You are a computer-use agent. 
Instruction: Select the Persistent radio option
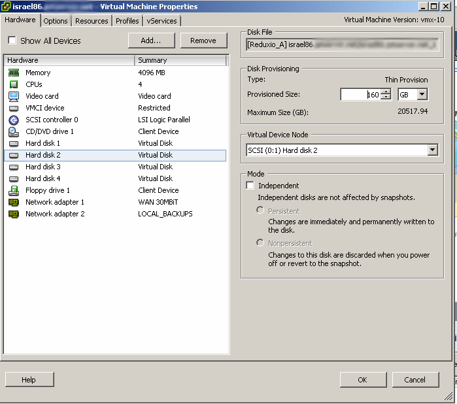pos(260,210)
